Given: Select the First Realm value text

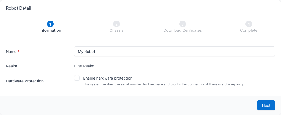Looking at the screenshot, I should pos(84,66).
